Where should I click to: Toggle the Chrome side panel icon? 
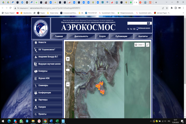pos(176,8)
